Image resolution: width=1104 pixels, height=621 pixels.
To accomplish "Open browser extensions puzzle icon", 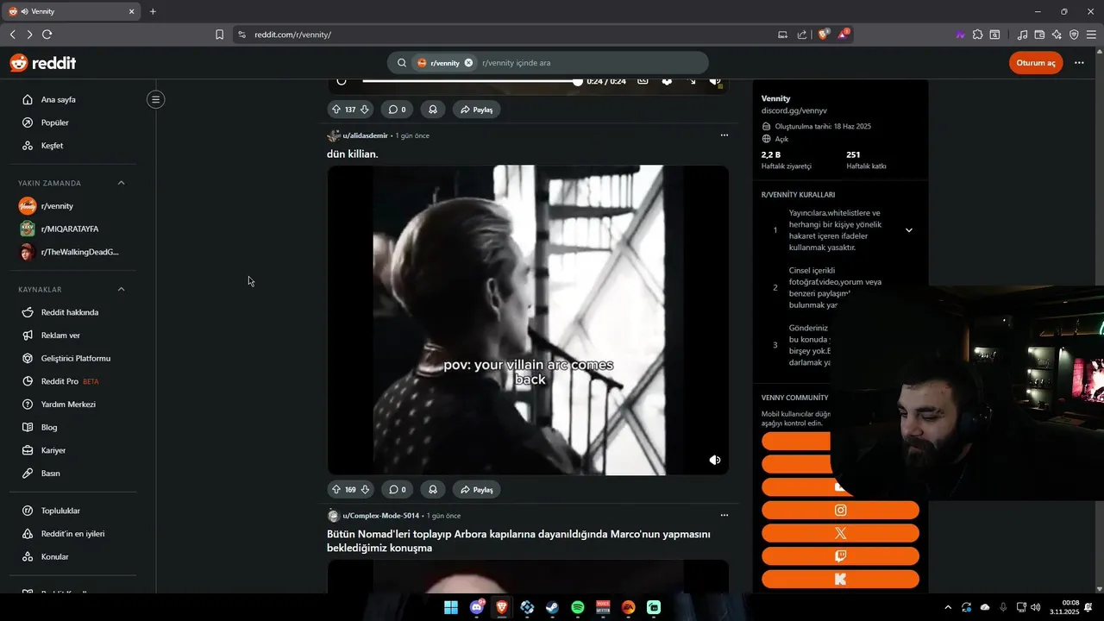I will [977, 34].
